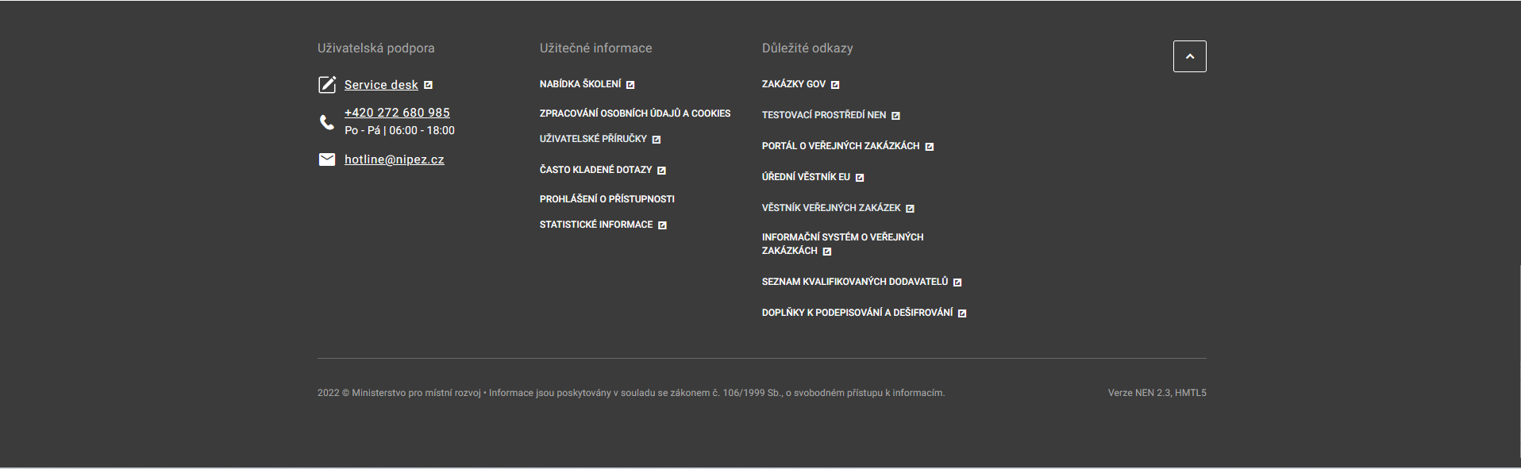Open Nabídka školení link

(x=580, y=84)
